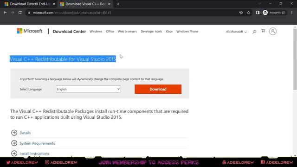Screen dimensions: 297x167
Task: Open a new browser tab
Action: pos(118,4)
